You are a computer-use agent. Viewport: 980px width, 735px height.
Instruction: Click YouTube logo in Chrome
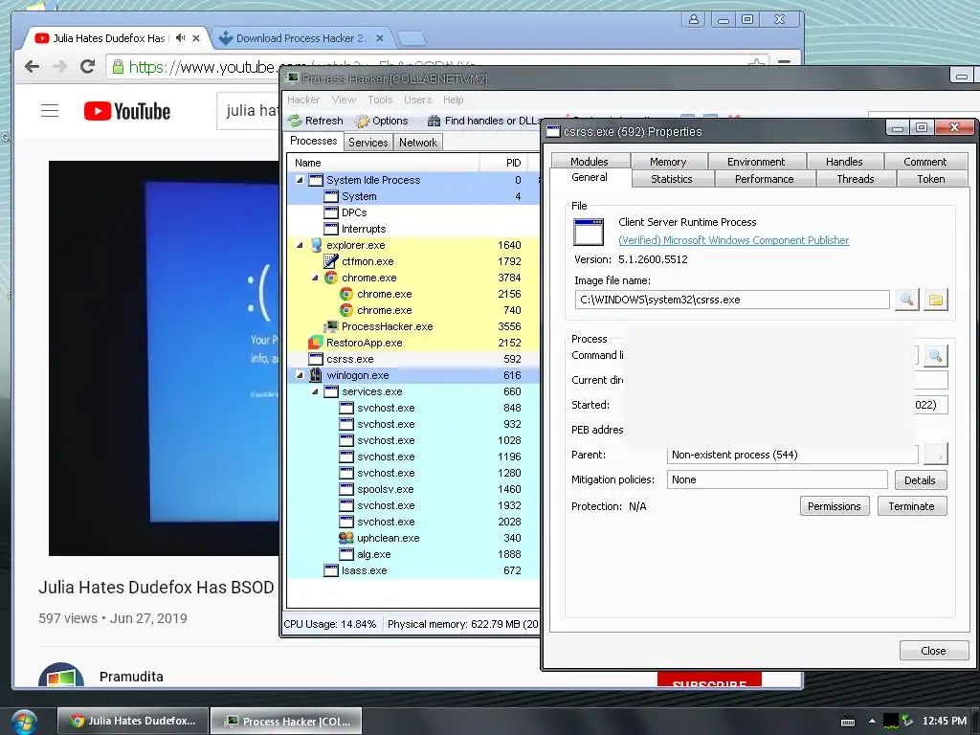127,111
